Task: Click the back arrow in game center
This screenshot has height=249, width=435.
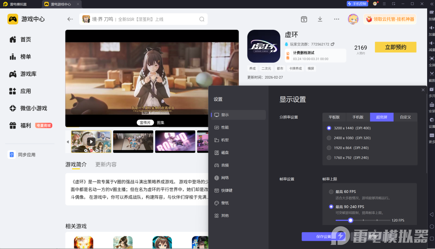Action: 70,19
